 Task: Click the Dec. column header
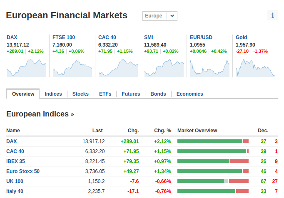click(263, 131)
